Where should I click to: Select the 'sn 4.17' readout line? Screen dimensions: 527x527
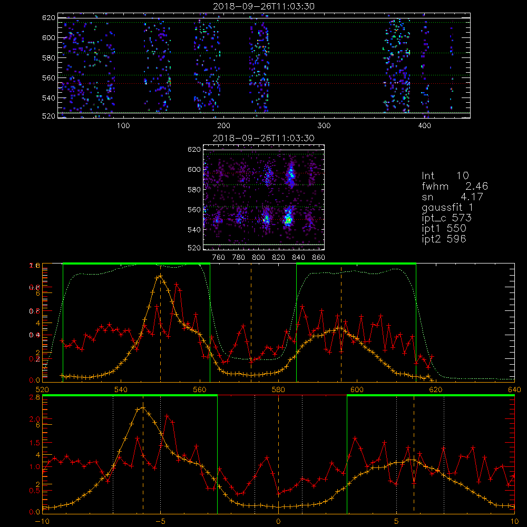(x=452, y=197)
